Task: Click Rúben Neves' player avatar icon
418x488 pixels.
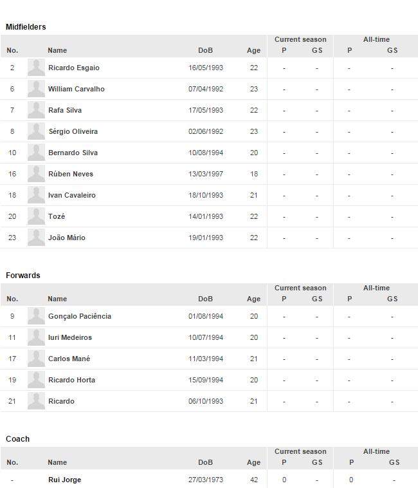Action: pyautogui.click(x=36, y=174)
